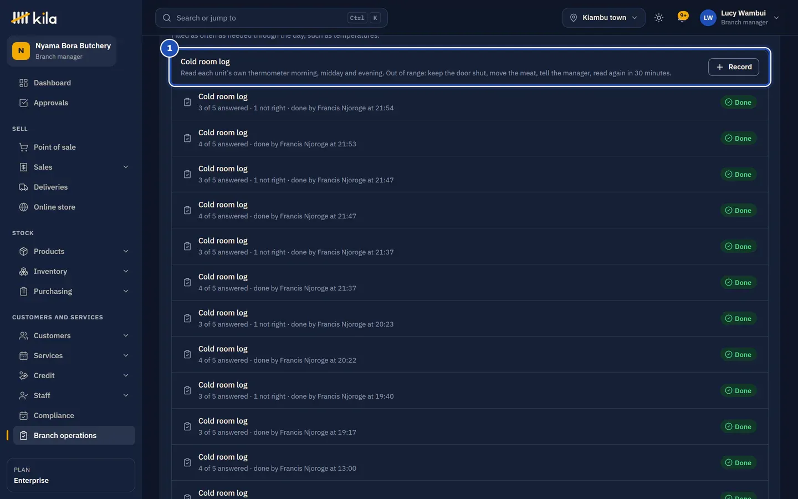Expand the Staff submenu chevron
The width and height of the screenshot is (798, 499).
pyautogui.click(x=126, y=395)
